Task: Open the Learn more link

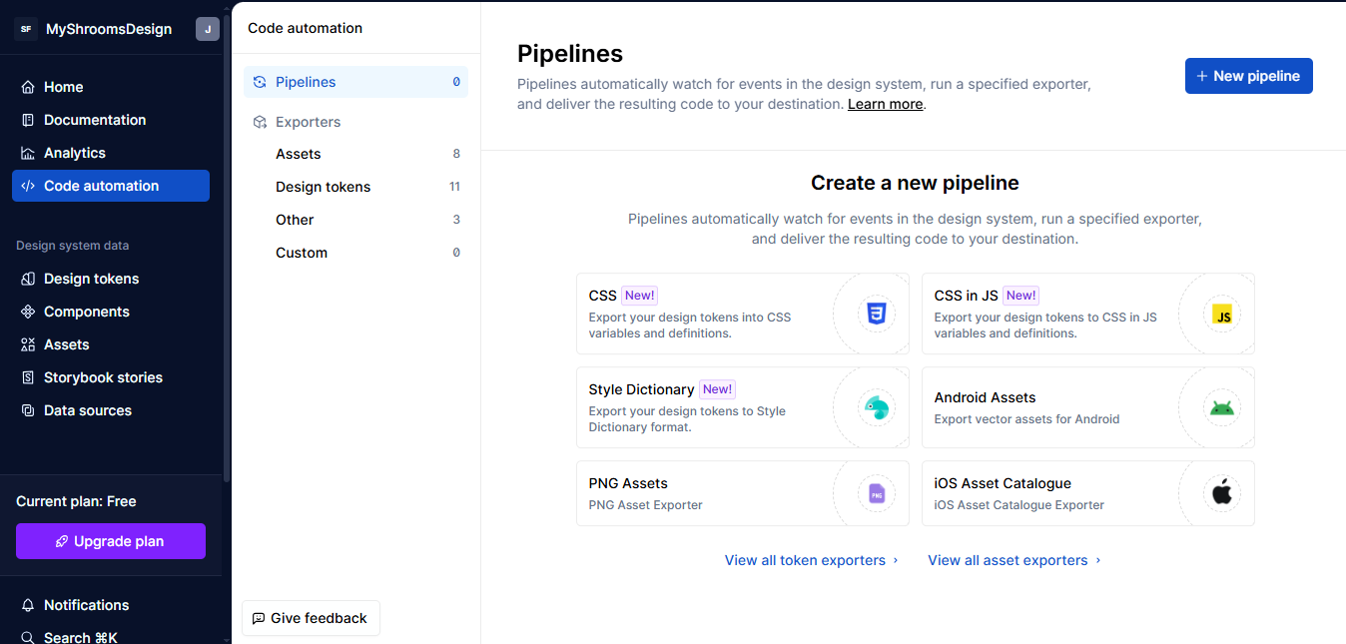Action: (x=885, y=103)
